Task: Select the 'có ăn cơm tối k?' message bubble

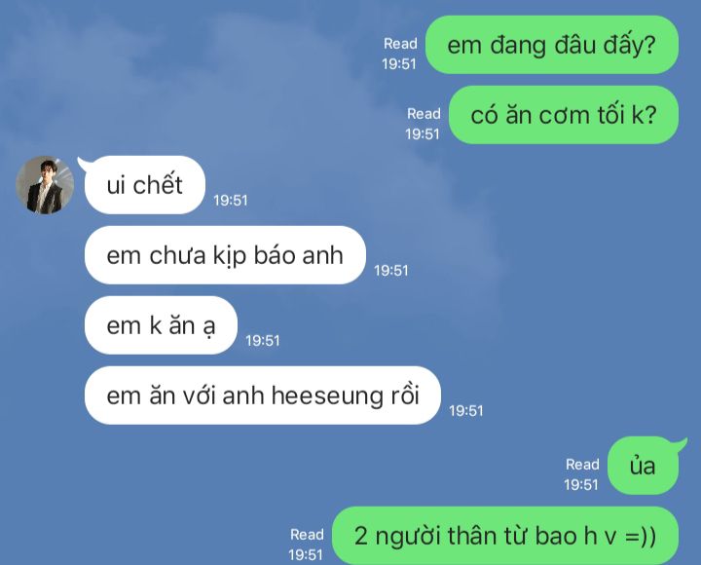Action: pos(564,115)
